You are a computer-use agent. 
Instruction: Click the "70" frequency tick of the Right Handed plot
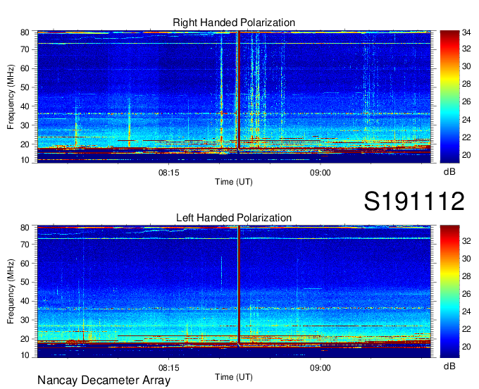(25, 49)
